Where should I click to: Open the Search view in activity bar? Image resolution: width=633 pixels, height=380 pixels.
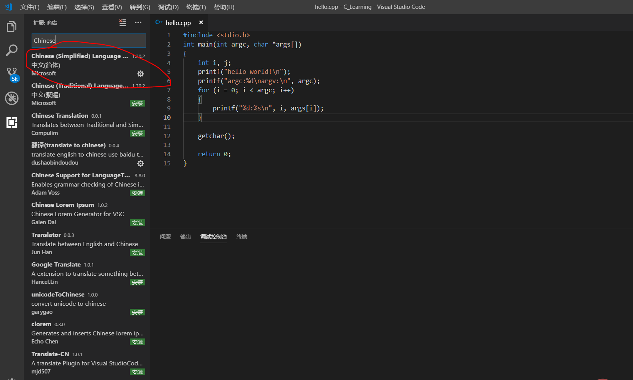tap(12, 50)
